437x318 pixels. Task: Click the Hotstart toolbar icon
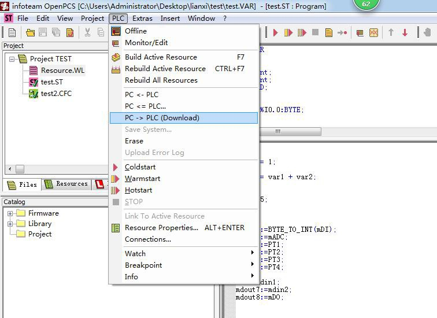pos(302,33)
